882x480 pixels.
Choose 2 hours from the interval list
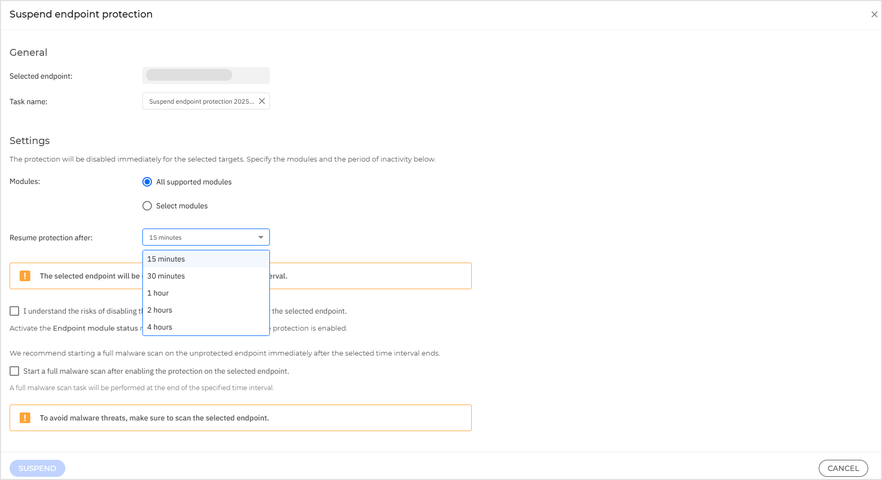pyautogui.click(x=159, y=310)
